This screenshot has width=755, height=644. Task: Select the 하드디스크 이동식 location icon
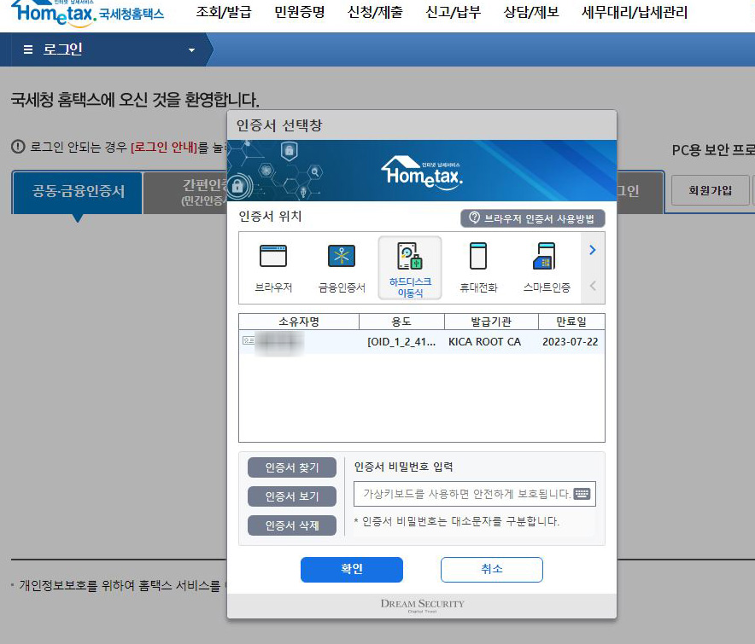(x=410, y=268)
